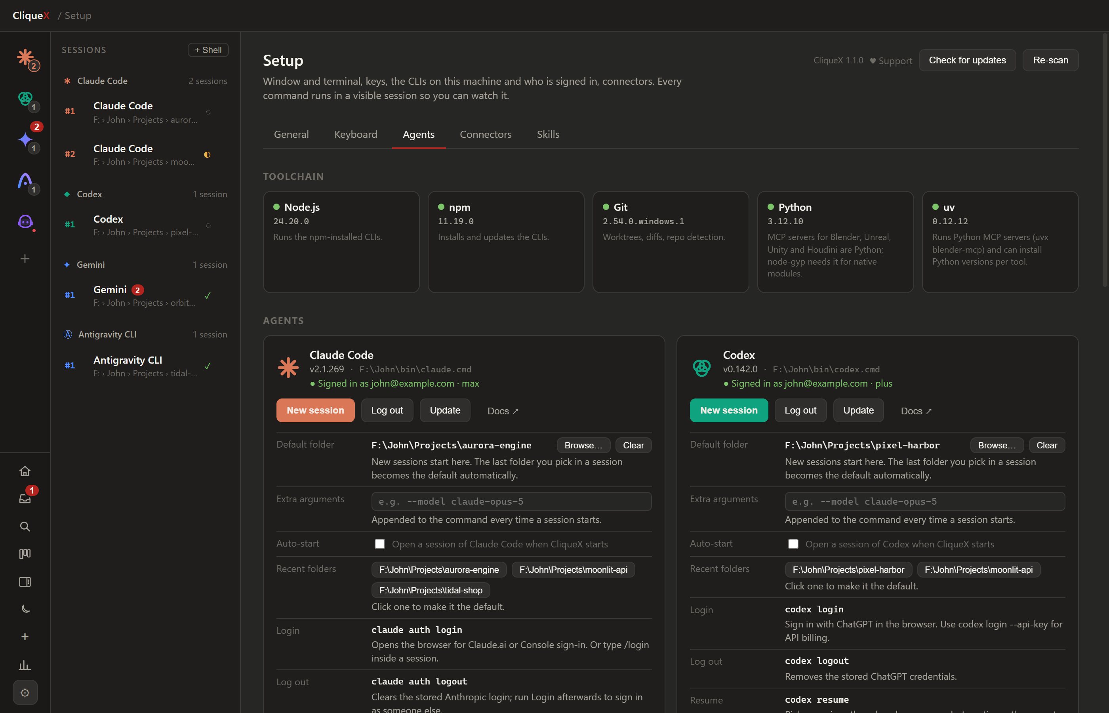Viewport: 1109px width, 713px height.
Task: Click the half-circle status on Claude Code #2
Action: point(208,154)
